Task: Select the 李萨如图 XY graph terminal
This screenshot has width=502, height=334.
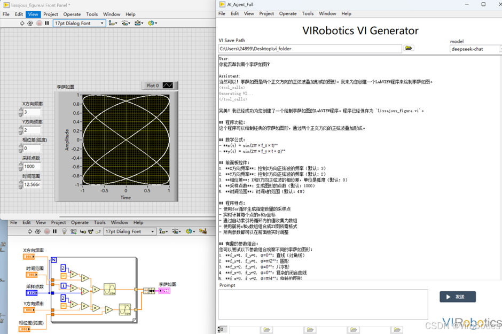Action: pos(164,291)
